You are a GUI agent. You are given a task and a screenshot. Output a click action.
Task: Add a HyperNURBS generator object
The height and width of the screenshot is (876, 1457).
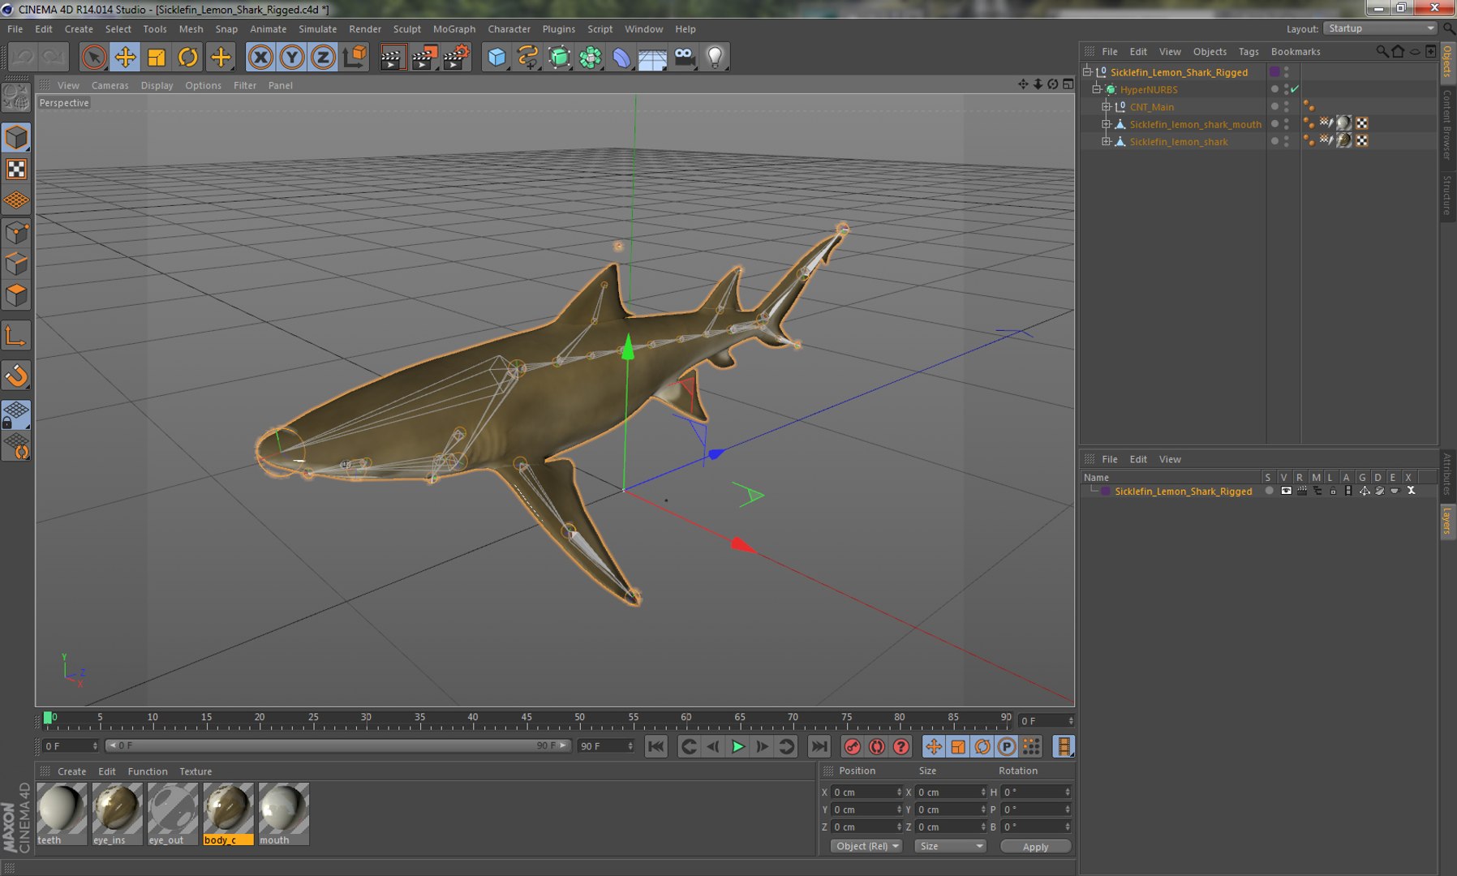[x=560, y=58]
